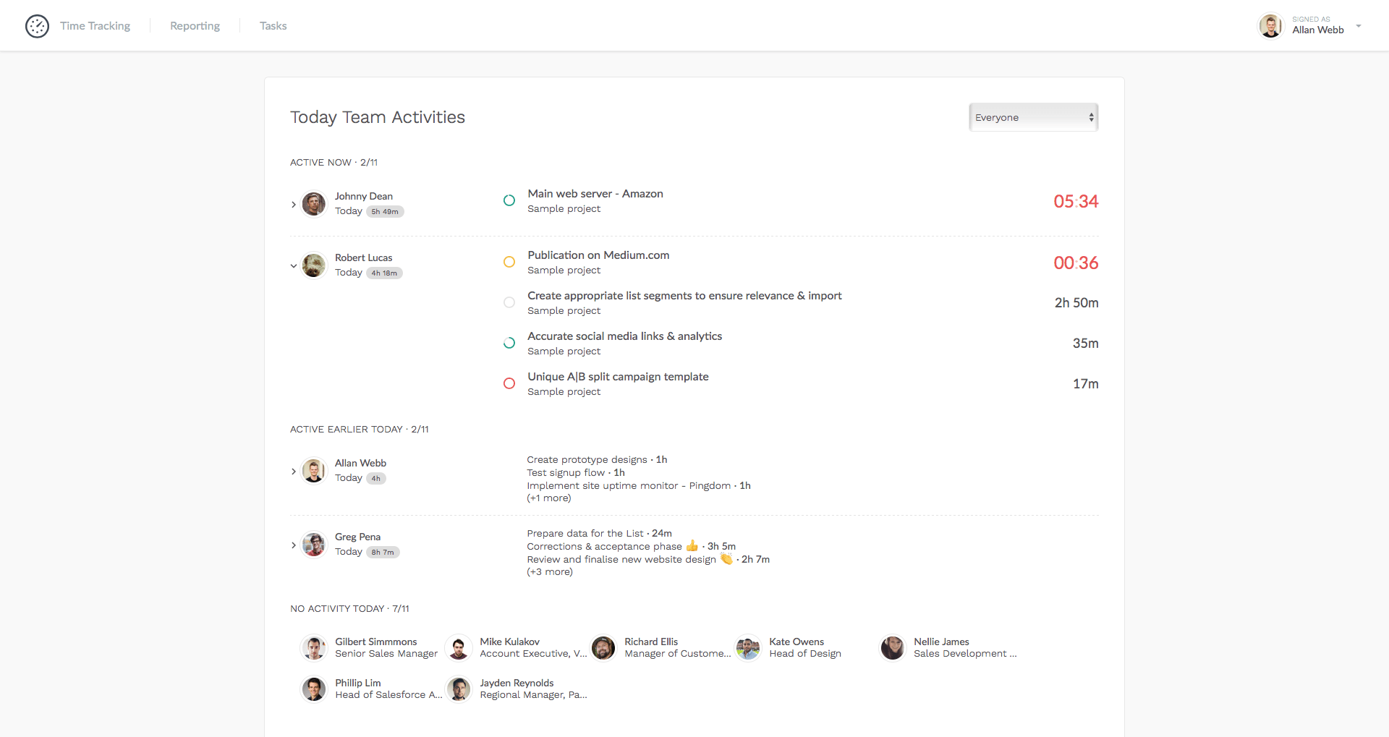Image resolution: width=1389 pixels, height=737 pixels.
Task: Click progress circle for social media links task
Action: point(509,343)
